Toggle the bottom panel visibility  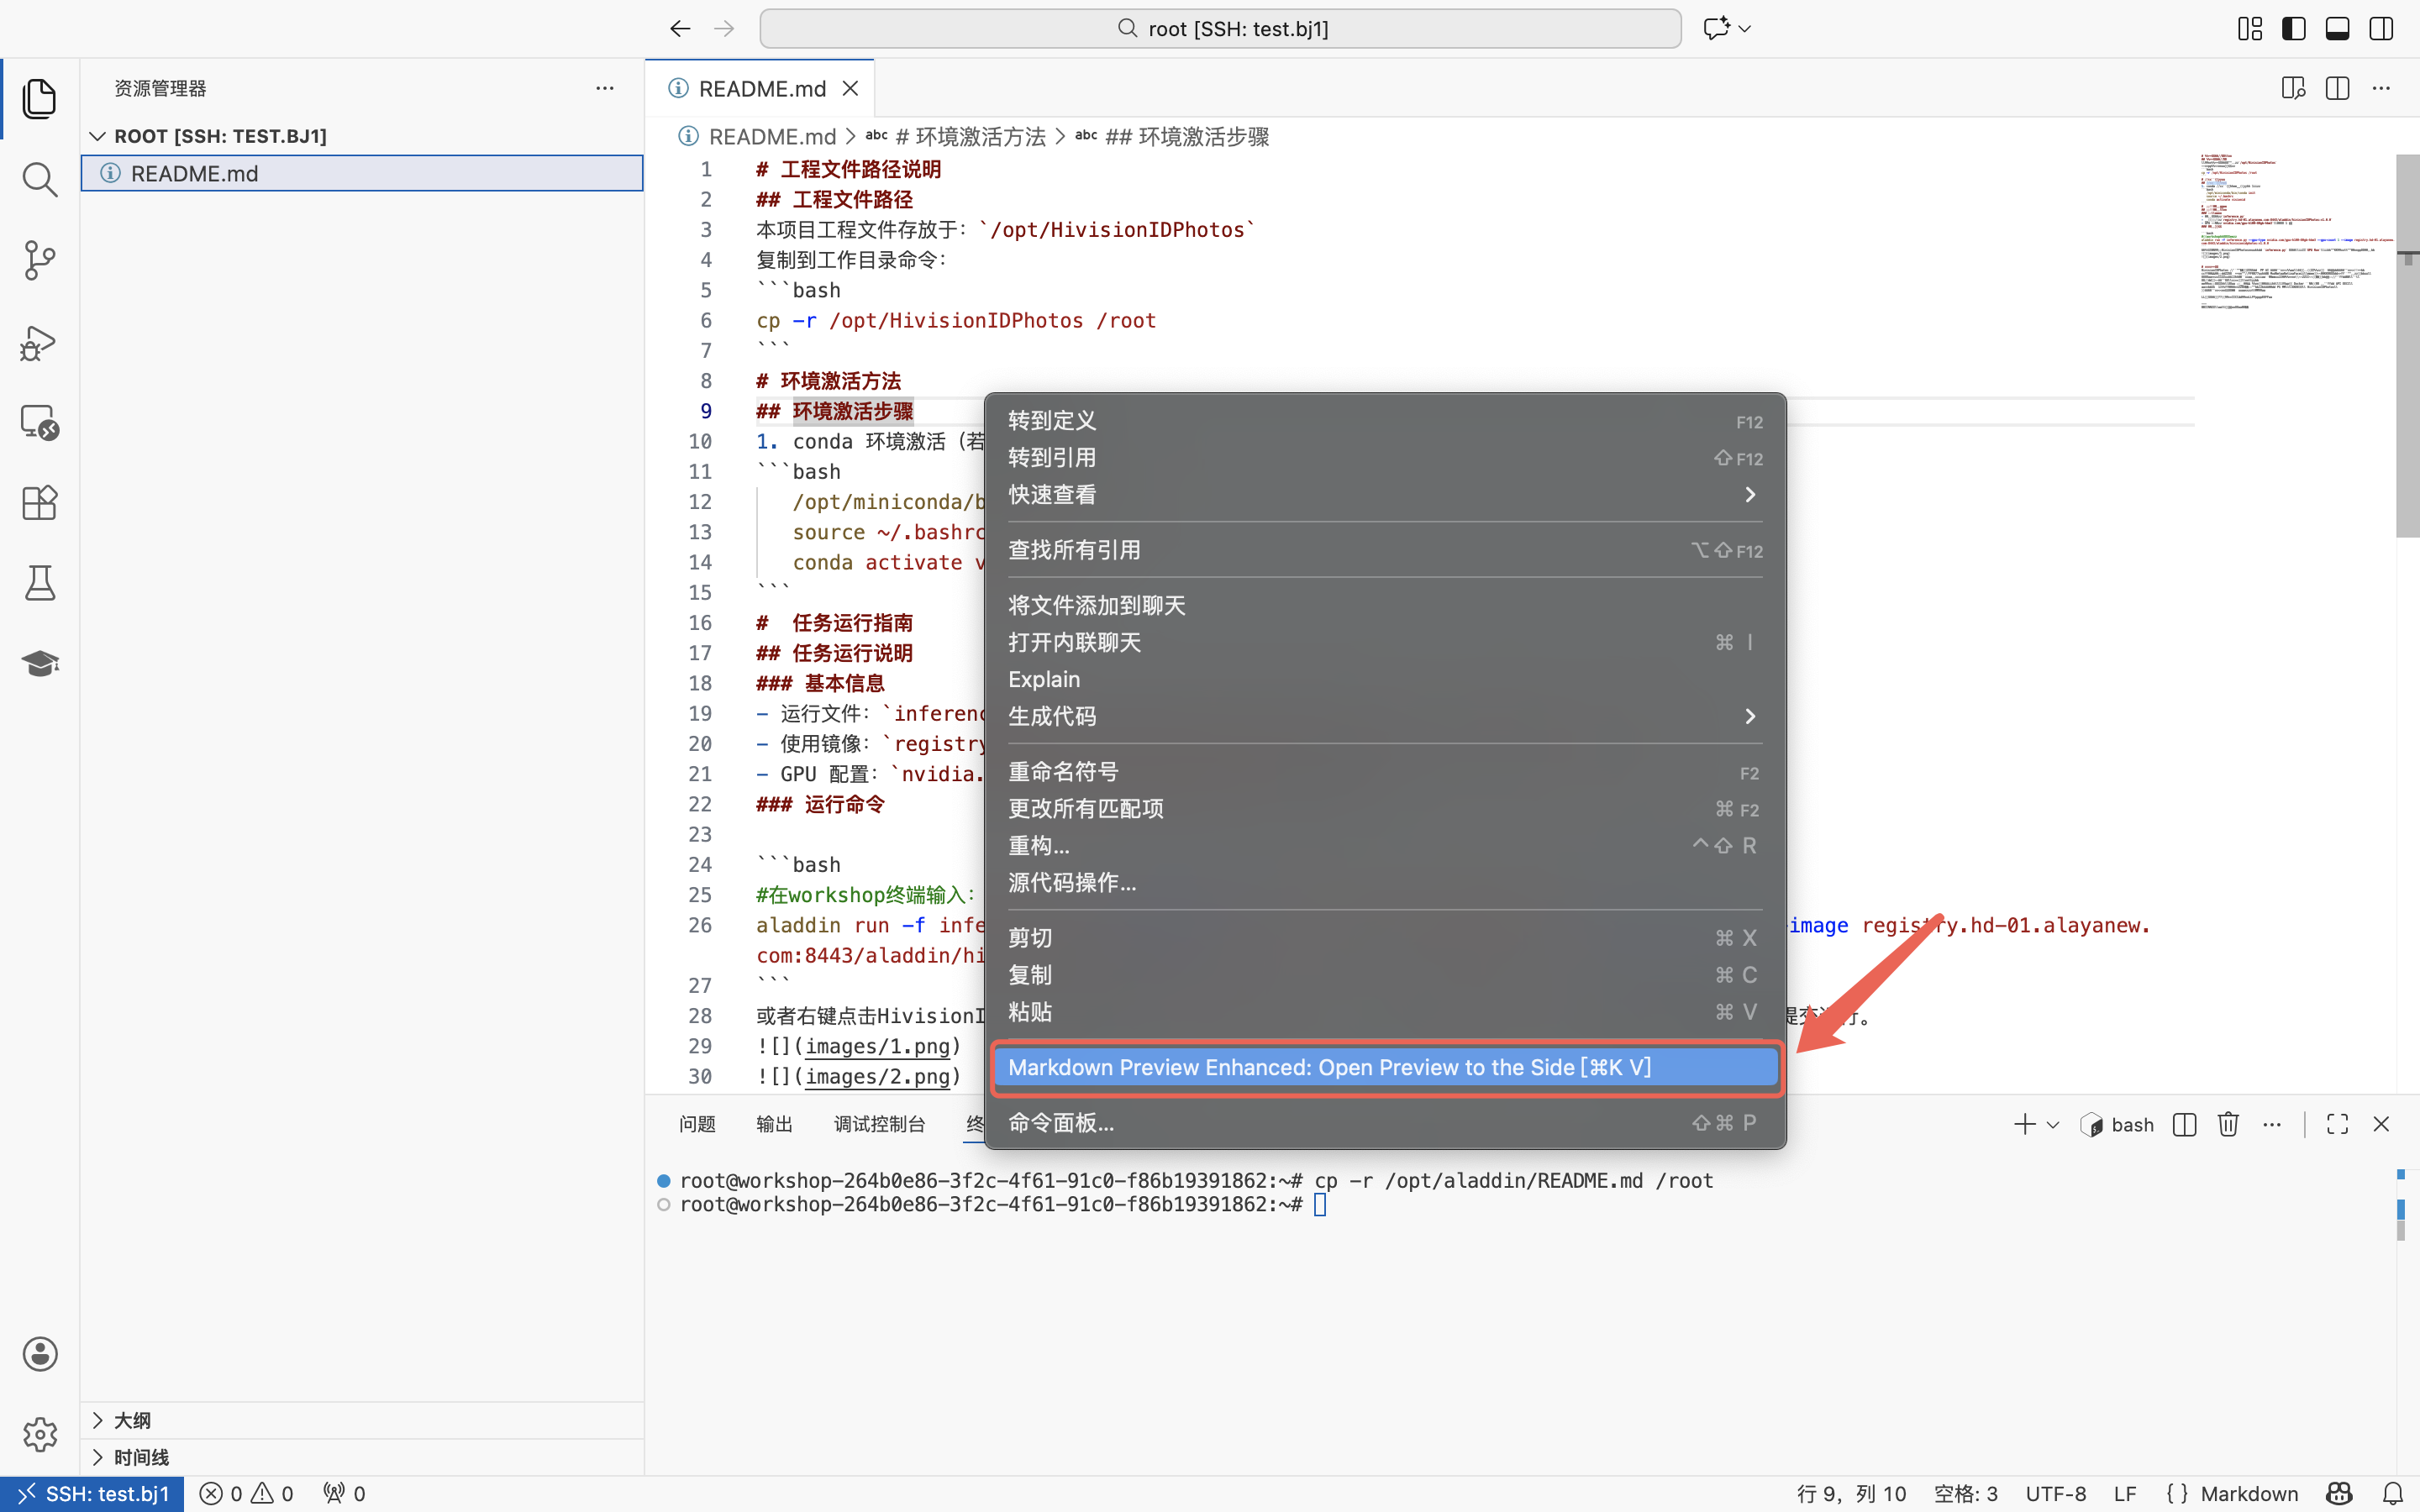2337,29
